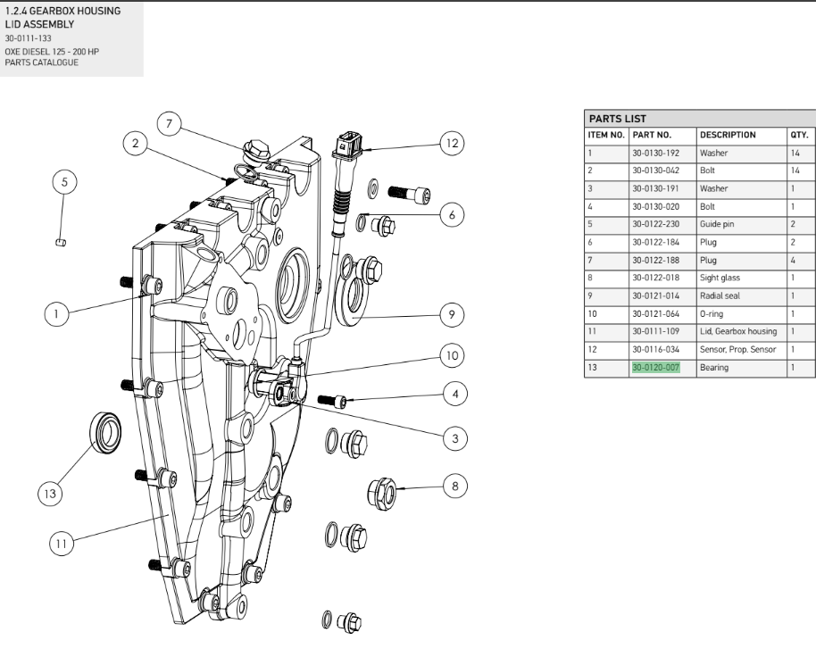816x657 pixels.
Task: Click callout balloon number 9
Action: (451, 315)
